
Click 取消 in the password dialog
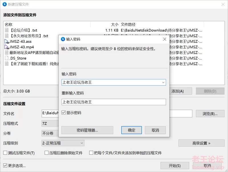pyautogui.click(x=155, y=130)
